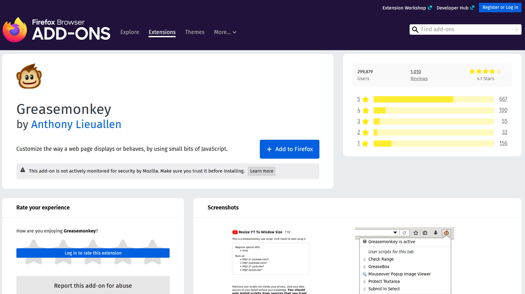This screenshot has width=525, height=294.
Task: Click the half-filled fifth star under 4.1 Stars
Action: click(x=499, y=71)
